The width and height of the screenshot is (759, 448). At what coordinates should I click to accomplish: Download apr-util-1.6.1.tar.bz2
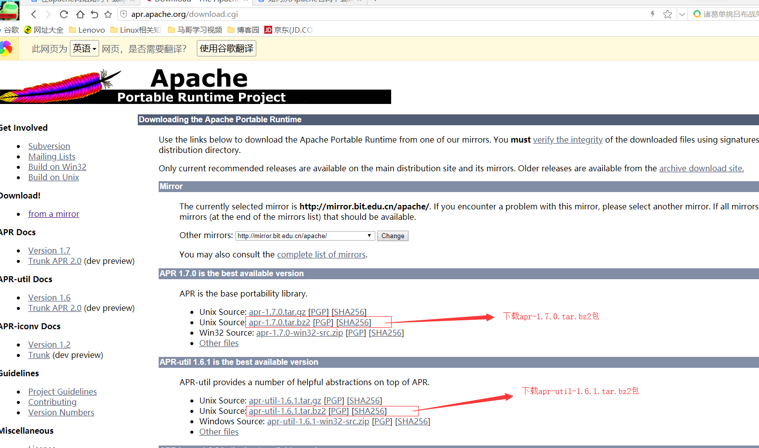click(x=288, y=411)
